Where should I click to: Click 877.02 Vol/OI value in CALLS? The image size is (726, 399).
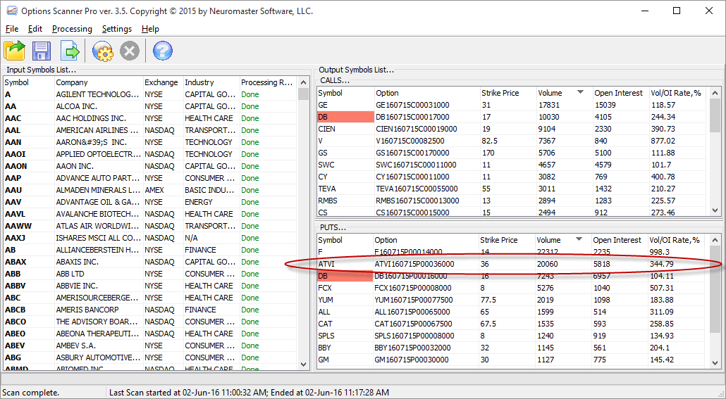[x=663, y=141]
